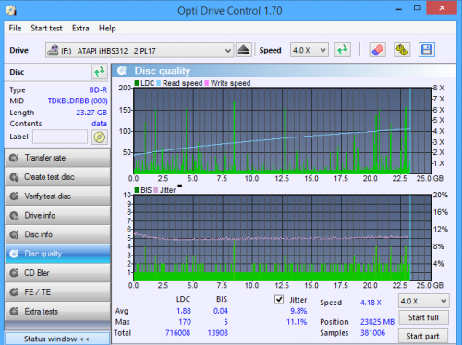This screenshot has height=345, width=462.
Task: Click the eraser icon in toolbar
Action: (x=378, y=50)
